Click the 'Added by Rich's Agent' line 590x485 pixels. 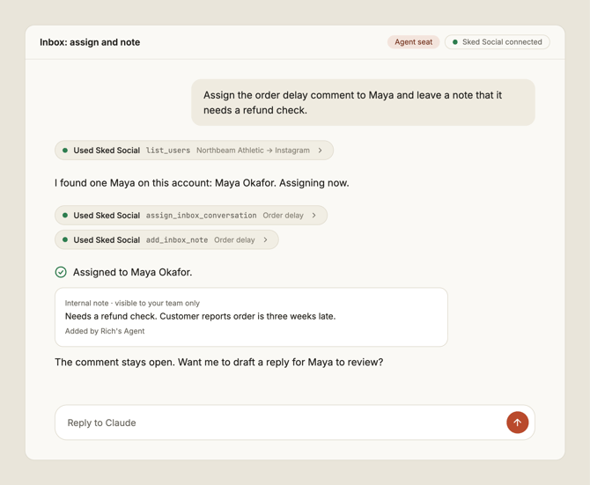coord(105,331)
